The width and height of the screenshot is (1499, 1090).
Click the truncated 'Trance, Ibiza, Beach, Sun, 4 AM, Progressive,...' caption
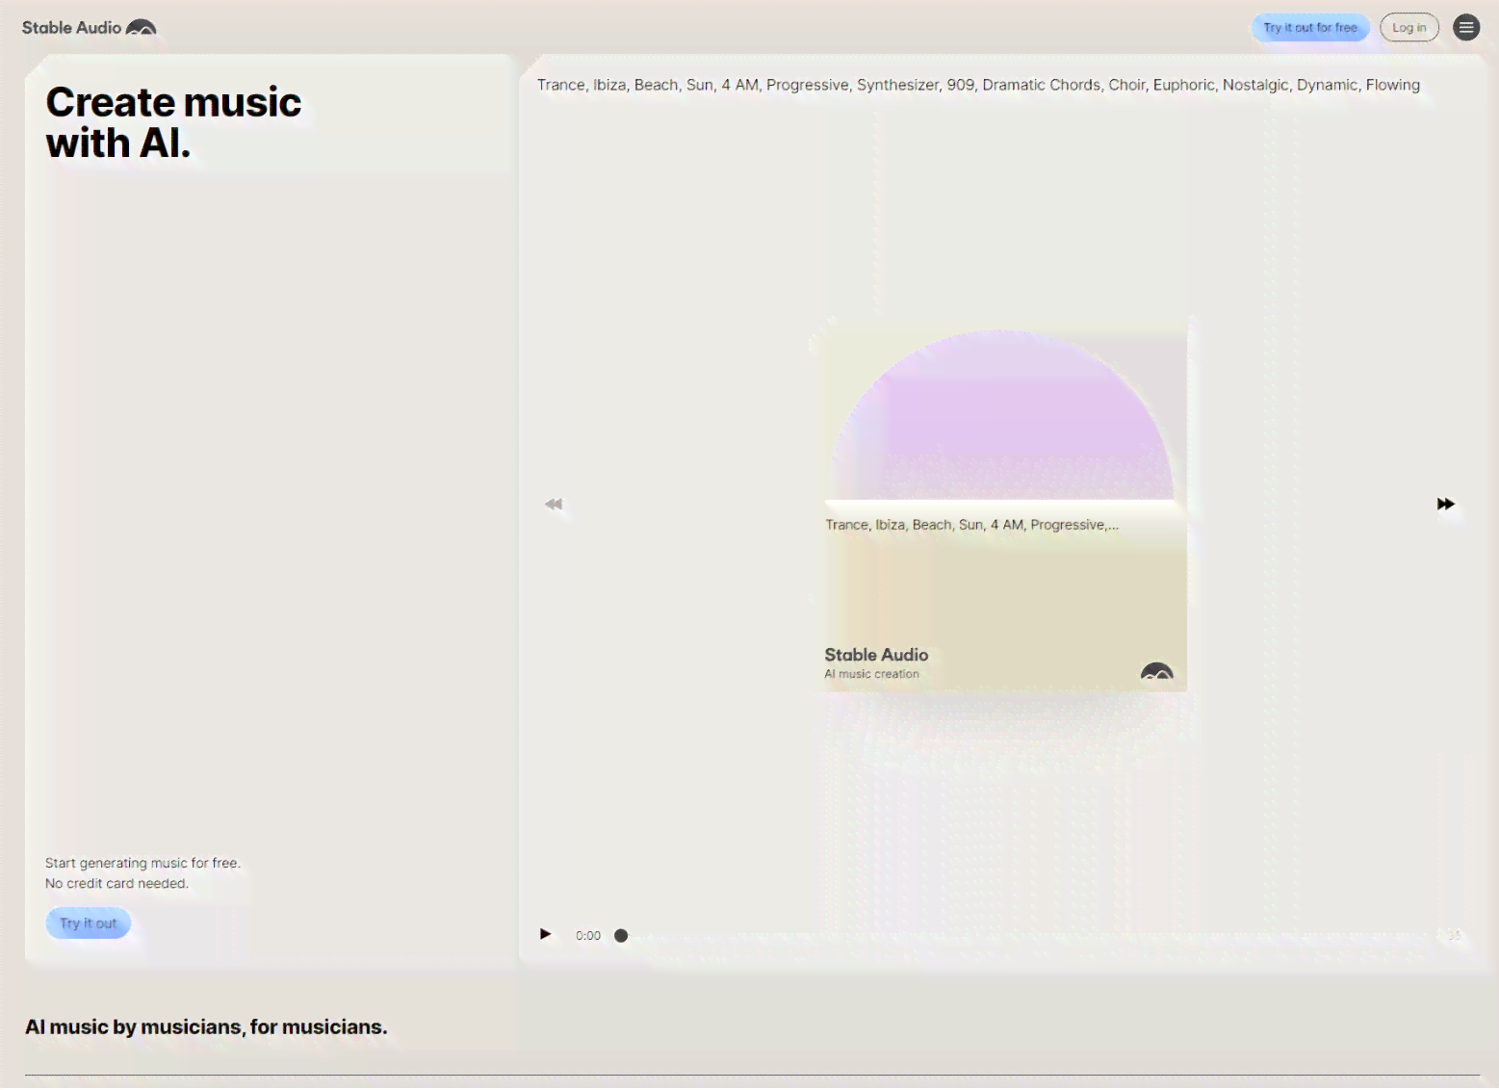[971, 525]
